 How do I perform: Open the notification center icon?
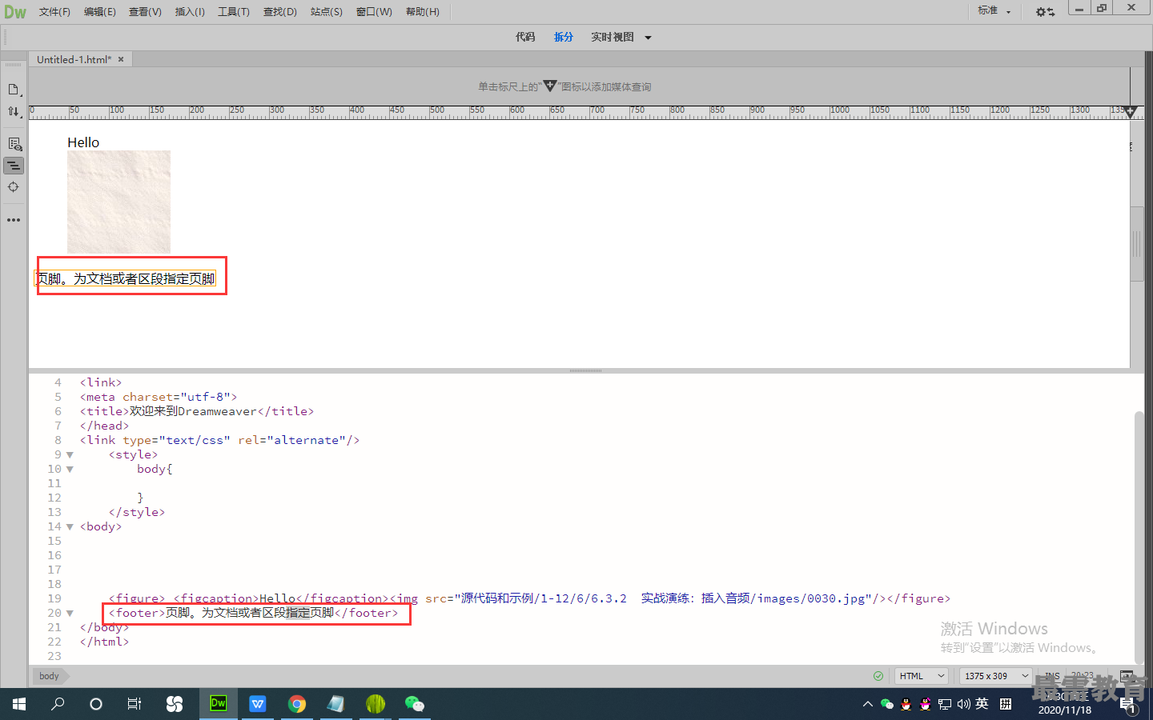tap(1128, 706)
